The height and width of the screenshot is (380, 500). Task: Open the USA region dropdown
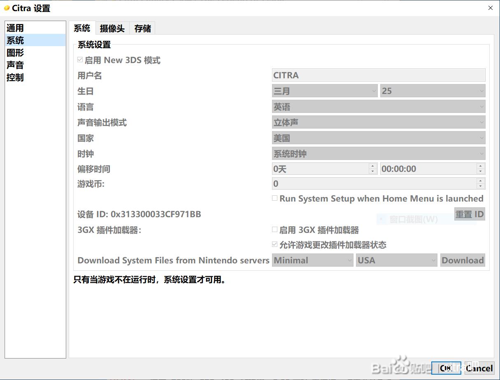[x=397, y=260]
